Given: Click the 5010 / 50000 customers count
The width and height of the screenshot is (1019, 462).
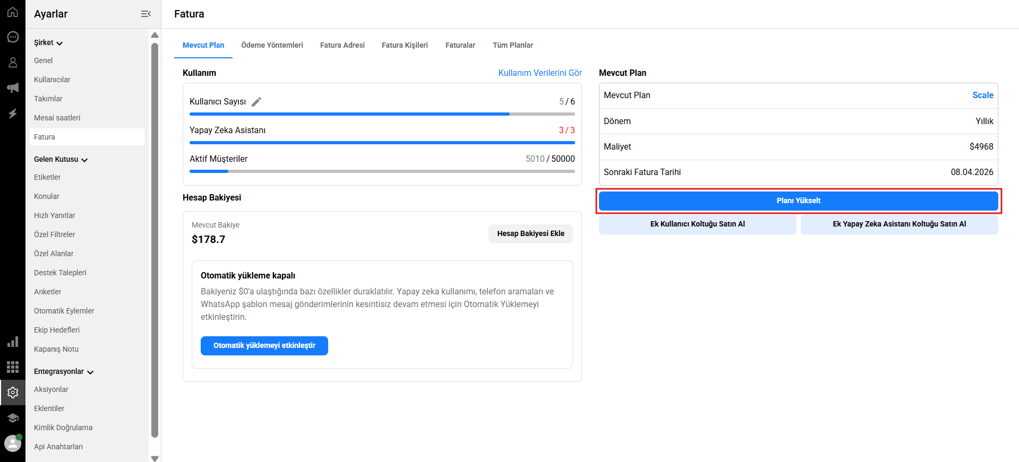Looking at the screenshot, I should pyautogui.click(x=550, y=159).
